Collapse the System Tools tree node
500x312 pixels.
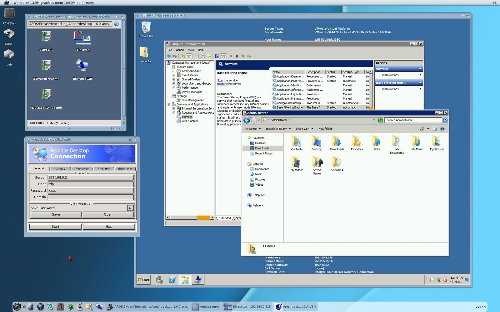tap(169, 67)
